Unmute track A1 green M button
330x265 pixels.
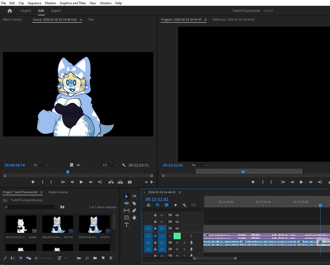click(x=177, y=236)
